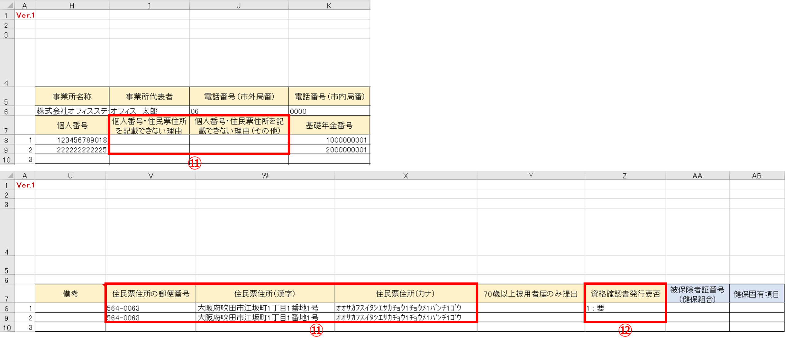The image size is (785, 350).
Task: Select column H header in upper sheet
Action: [x=72, y=6]
